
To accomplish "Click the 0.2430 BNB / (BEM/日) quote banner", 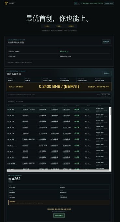I will click(x=59, y=87).
